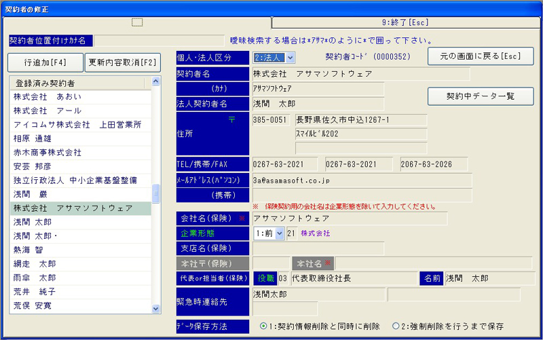Select the blank first tab
This screenshot has width=543, height=340.
pos(136,22)
